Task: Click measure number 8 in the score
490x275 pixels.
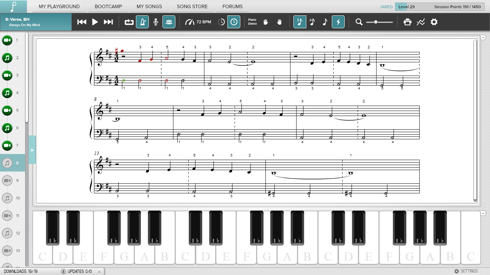Action: point(95,99)
